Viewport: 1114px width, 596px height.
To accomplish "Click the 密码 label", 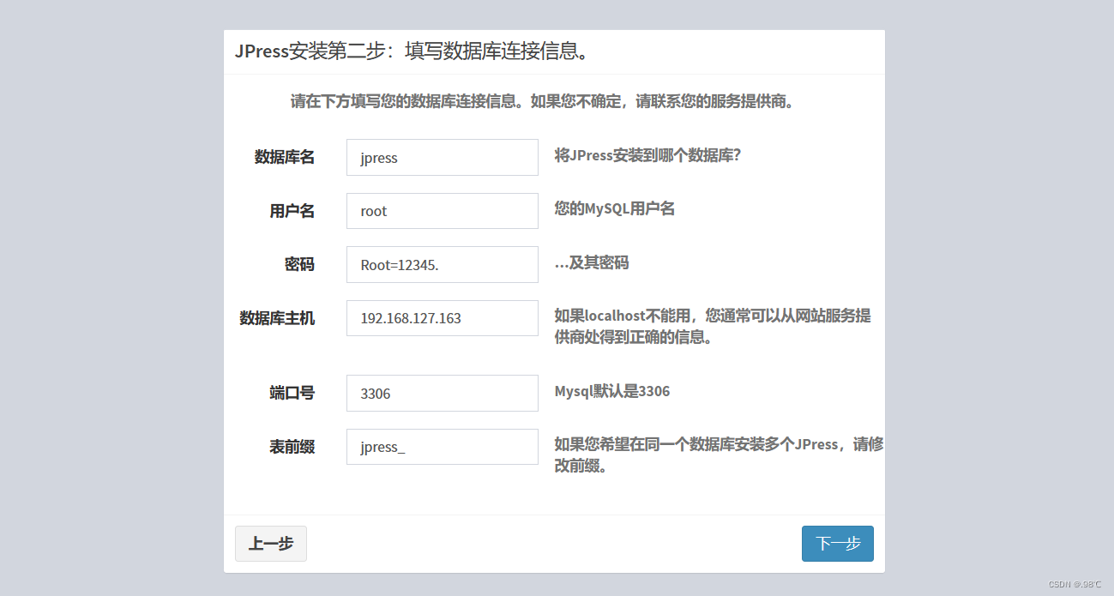I will [300, 264].
